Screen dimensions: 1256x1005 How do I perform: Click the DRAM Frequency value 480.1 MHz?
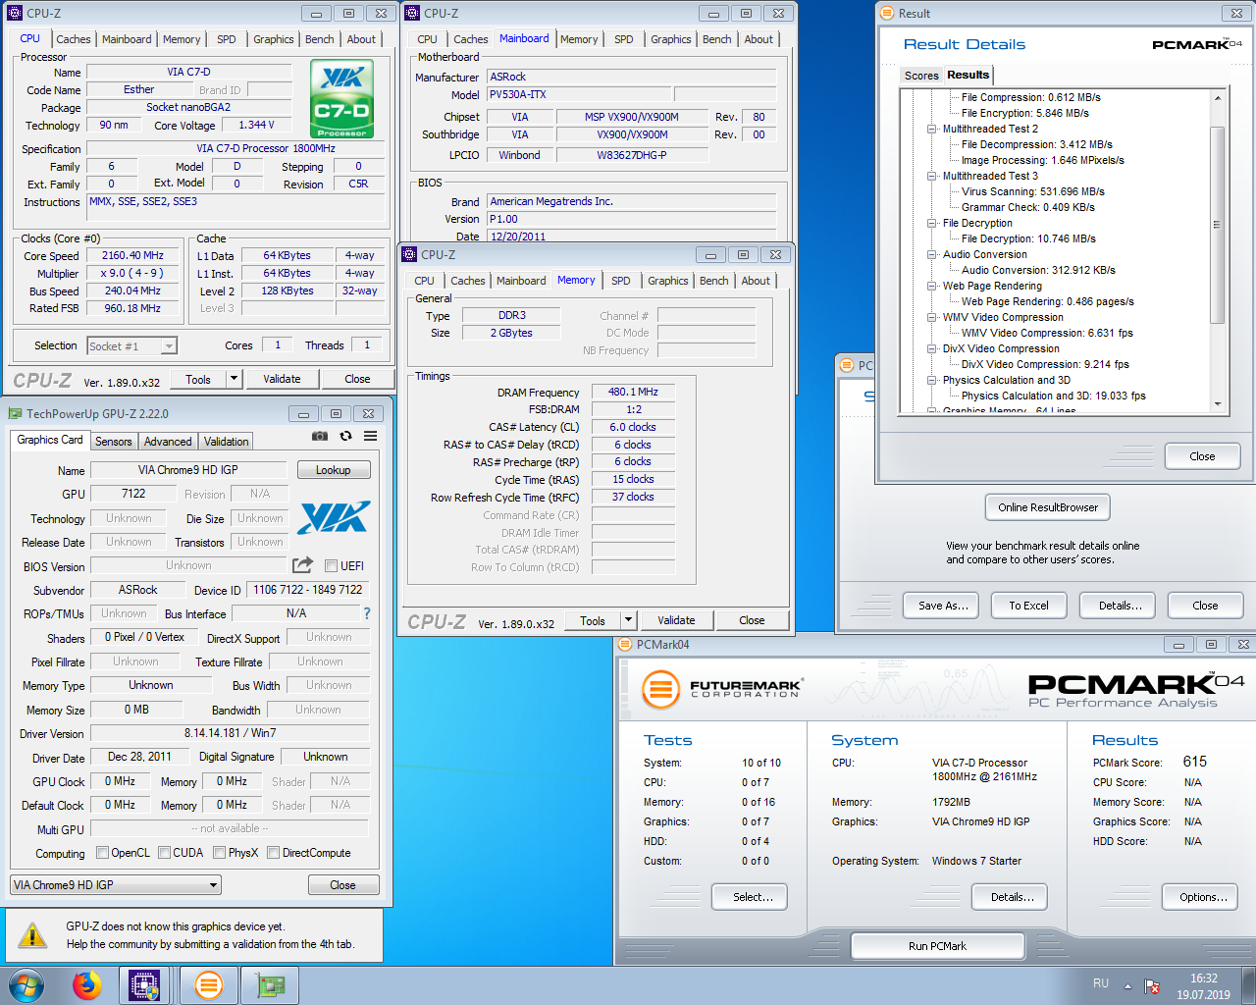[x=633, y=392]
